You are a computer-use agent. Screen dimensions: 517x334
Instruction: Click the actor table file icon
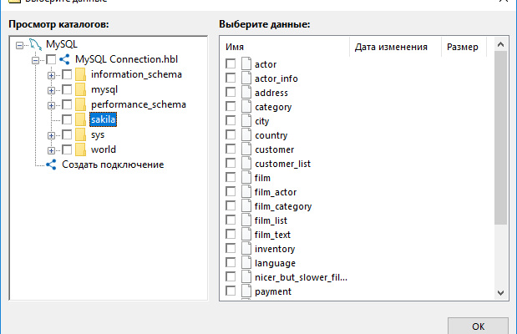tap(246, 64)
